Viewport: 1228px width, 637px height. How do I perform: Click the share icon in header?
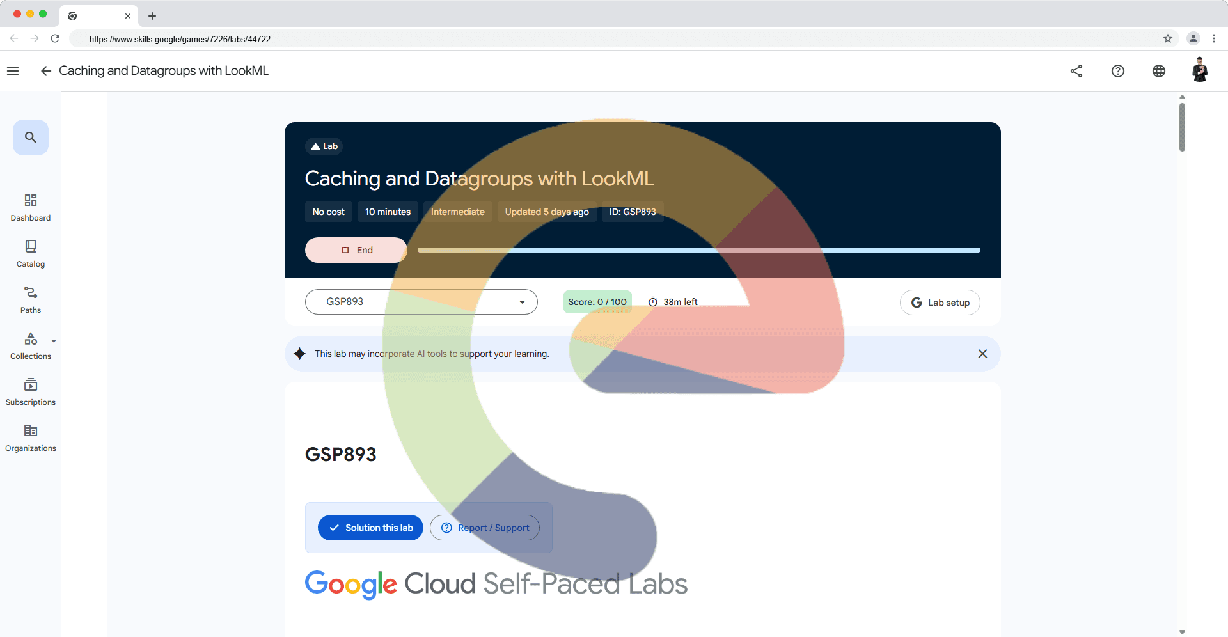pyautogui.click(x=1076, y=71)
